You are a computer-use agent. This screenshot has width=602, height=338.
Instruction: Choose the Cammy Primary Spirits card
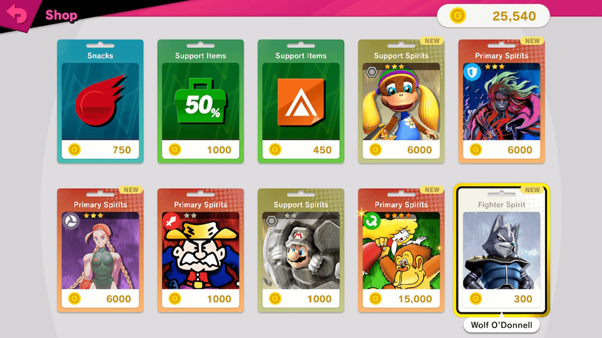(x=100, y=250)
